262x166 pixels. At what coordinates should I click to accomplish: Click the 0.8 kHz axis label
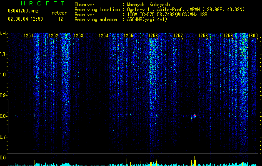(x=3, y=116)
